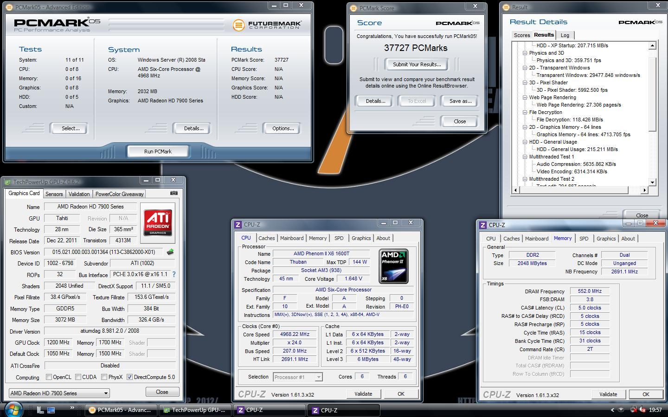Click the Show Desktop quick launch icon
The image size is (668, 417).
[x=51, y=410]
